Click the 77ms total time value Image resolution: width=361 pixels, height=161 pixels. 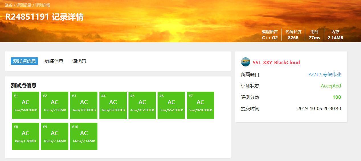pos(315,37)
